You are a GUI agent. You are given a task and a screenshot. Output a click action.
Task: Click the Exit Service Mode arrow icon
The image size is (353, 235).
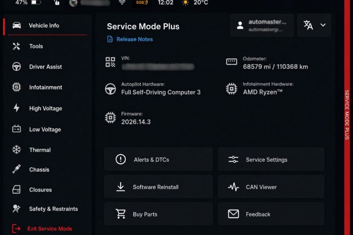[x=16, y=228]
